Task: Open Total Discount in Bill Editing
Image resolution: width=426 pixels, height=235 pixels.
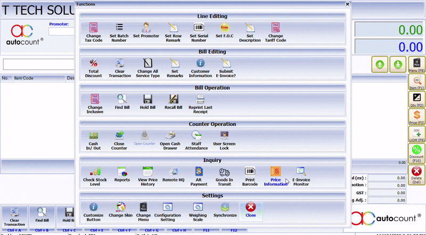Action: coord(93,67)
